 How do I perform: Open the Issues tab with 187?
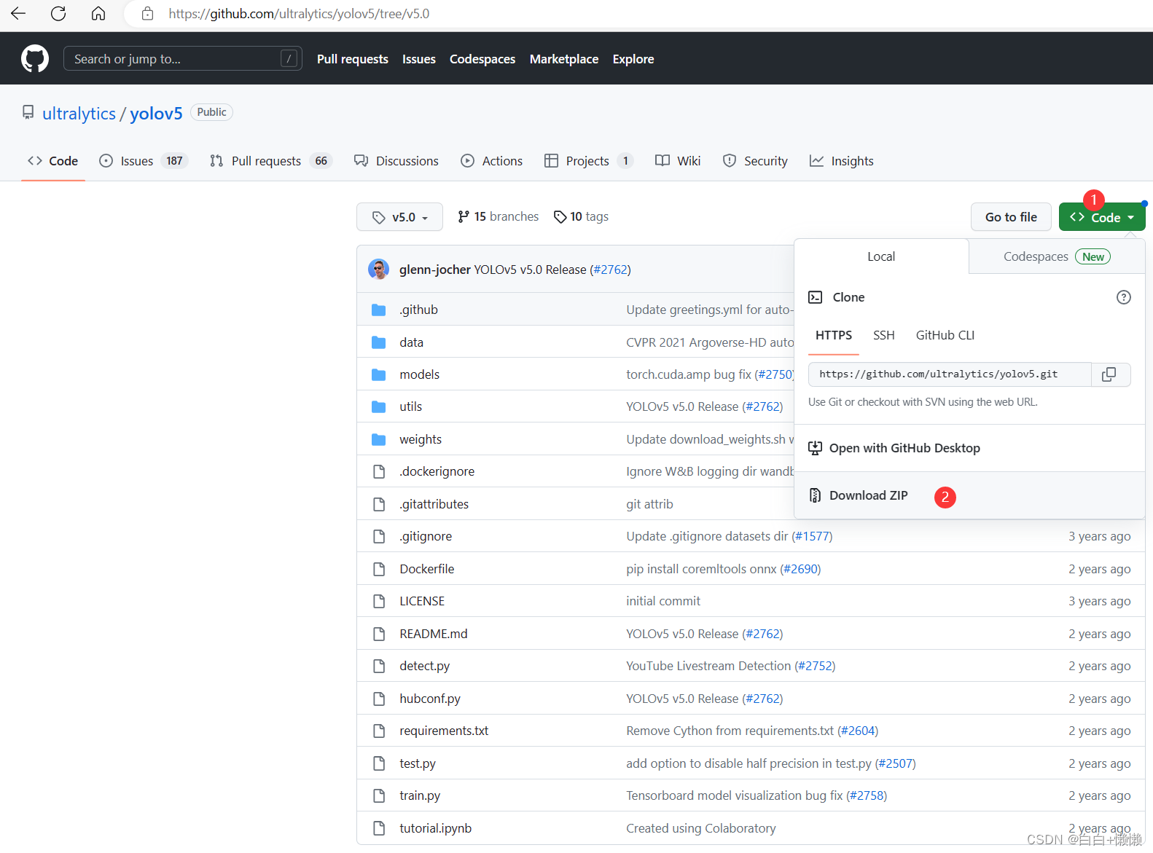click(x=144, y=161)
